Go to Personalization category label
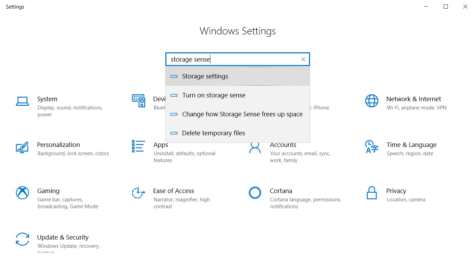This screenshot has height=276, width=474. coord(59,145)
